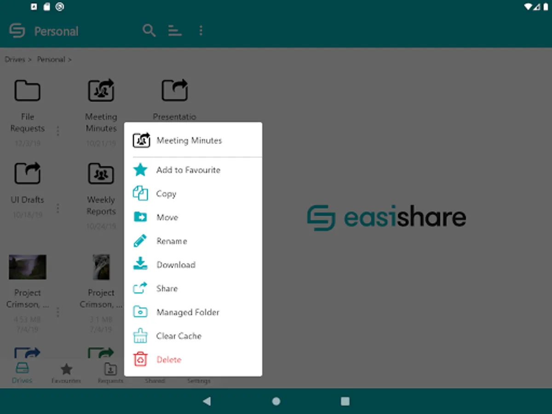
Task: Select Add to Favourite
Action: pos(193,170)
